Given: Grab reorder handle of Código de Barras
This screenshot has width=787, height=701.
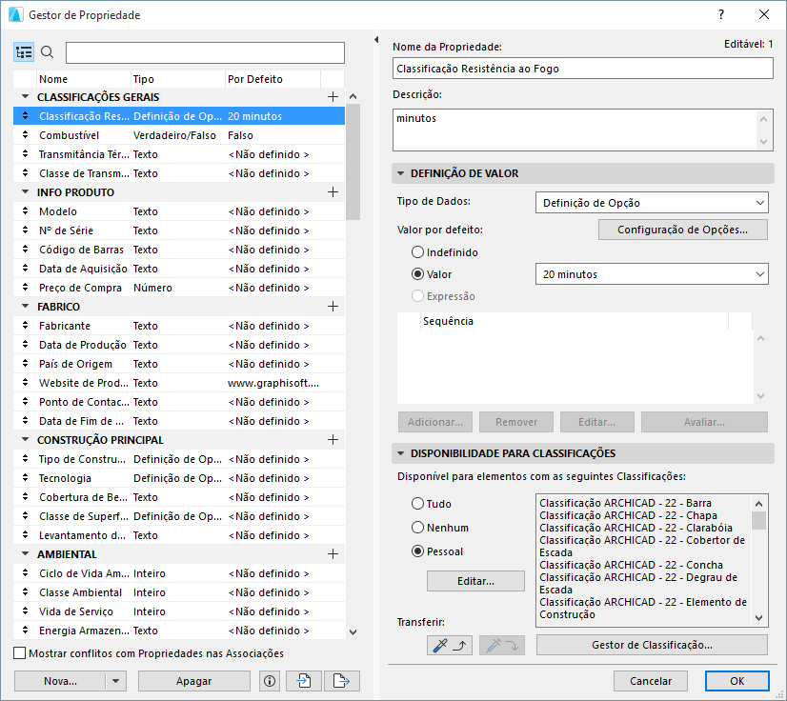Looking at the screenshot, I should pyautogui.click(x=25, y=250).
